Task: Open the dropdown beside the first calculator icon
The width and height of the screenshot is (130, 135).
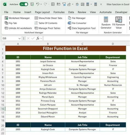Action: tap(91, 4)
